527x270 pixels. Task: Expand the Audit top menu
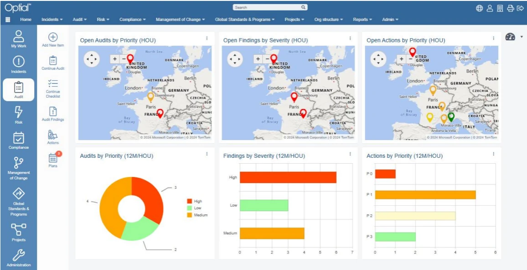80,20
